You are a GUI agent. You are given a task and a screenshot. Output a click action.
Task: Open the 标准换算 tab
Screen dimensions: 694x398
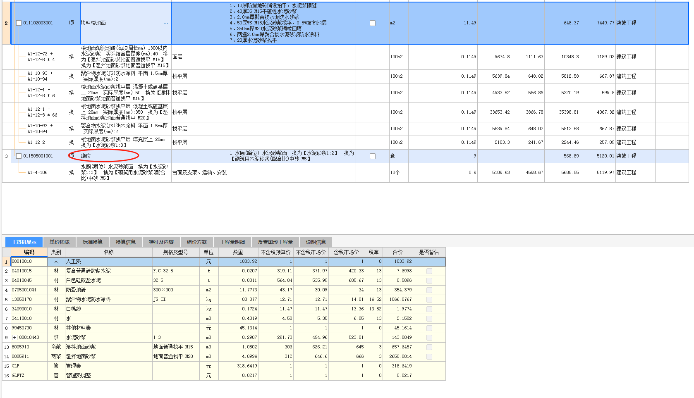93,242
